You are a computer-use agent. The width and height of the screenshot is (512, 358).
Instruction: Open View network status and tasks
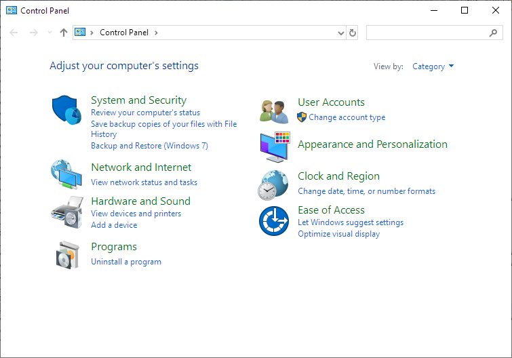[x=144, y=182]
